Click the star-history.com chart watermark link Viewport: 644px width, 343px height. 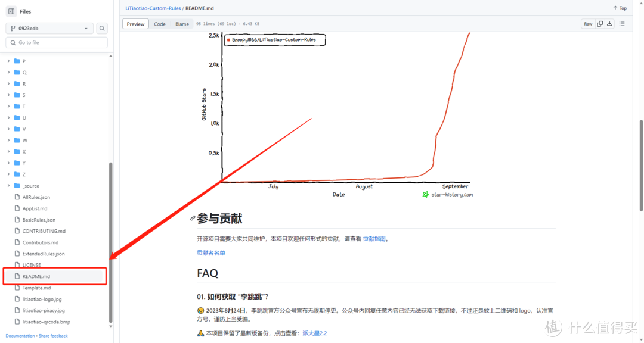click(x=448, y=195)
